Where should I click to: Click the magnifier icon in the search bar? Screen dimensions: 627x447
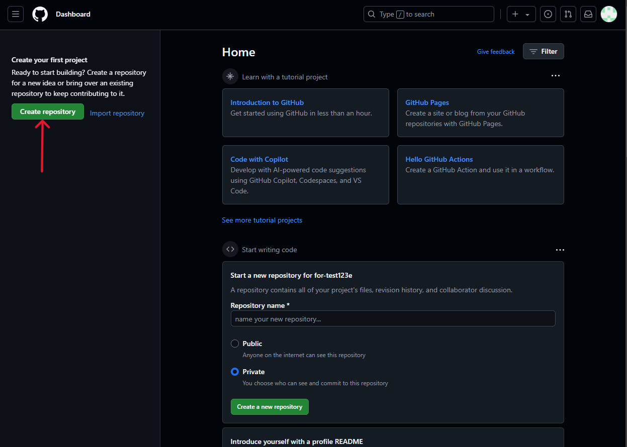click(x=372, y=14)
